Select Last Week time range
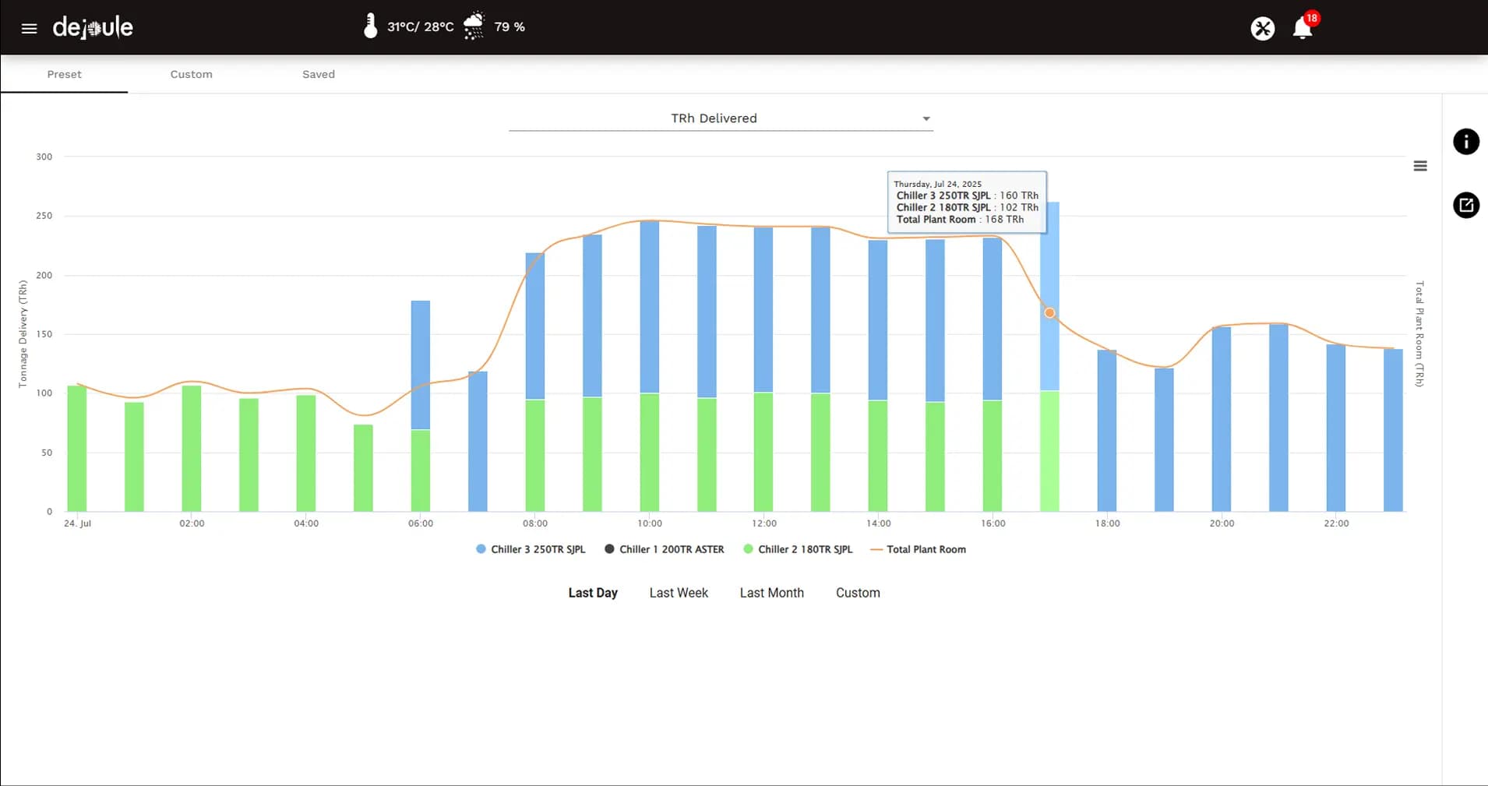 click(679, 593)
